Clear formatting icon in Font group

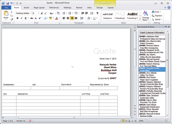click(x=58, y=13)
